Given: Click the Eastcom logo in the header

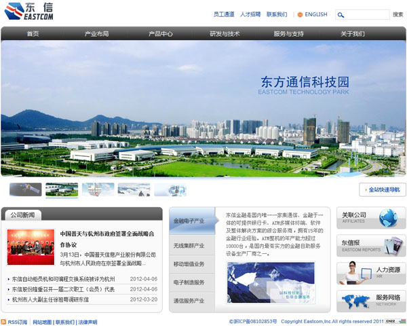Looking at the screenshot, I should click(28, 12).
